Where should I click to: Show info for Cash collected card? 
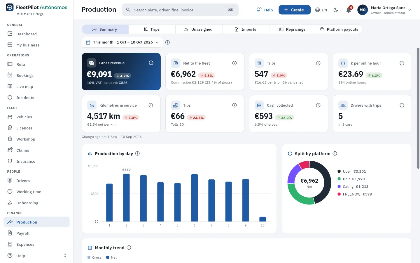click(x=318, y=105)
